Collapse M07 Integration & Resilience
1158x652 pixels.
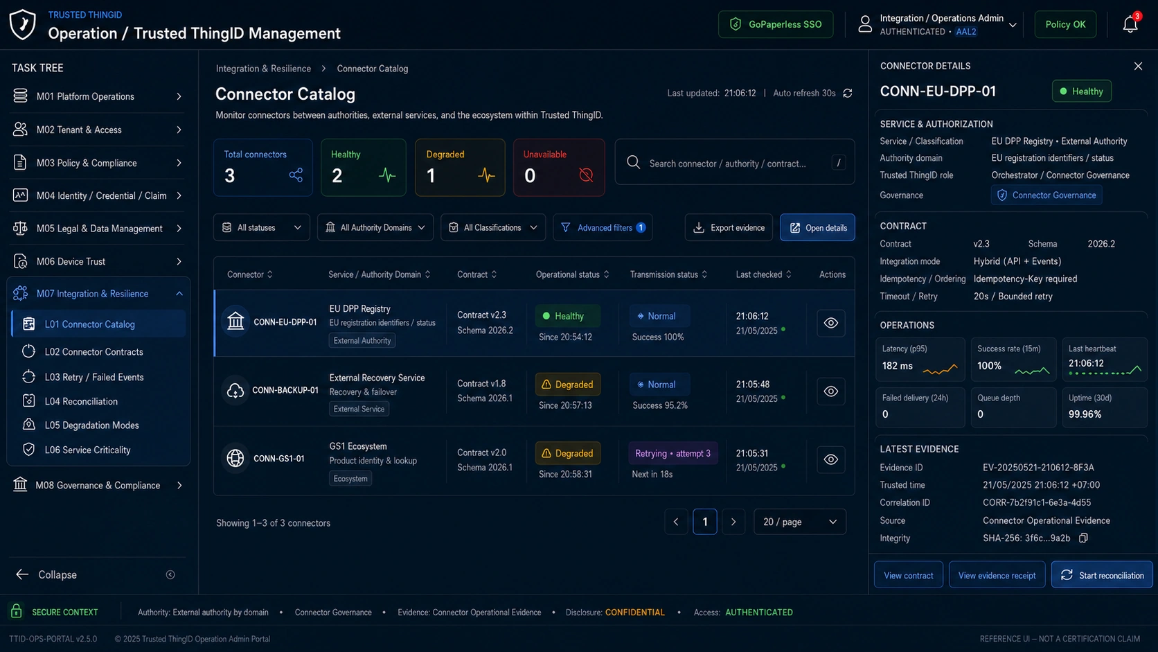[98, 294]
